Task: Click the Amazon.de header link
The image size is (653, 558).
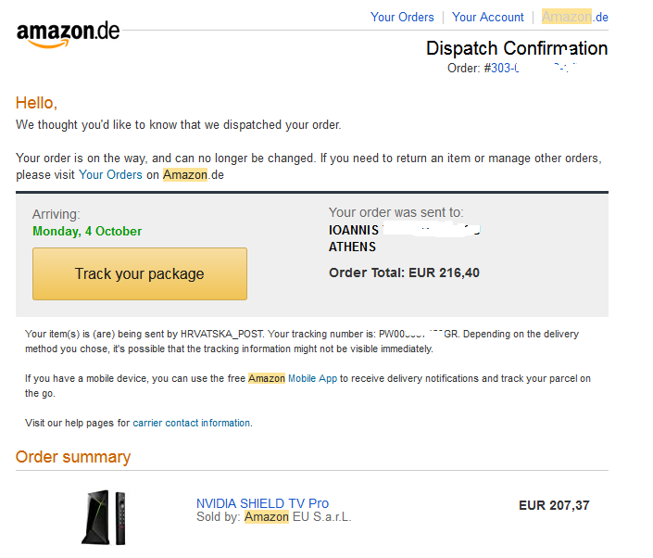Action: 574,17
